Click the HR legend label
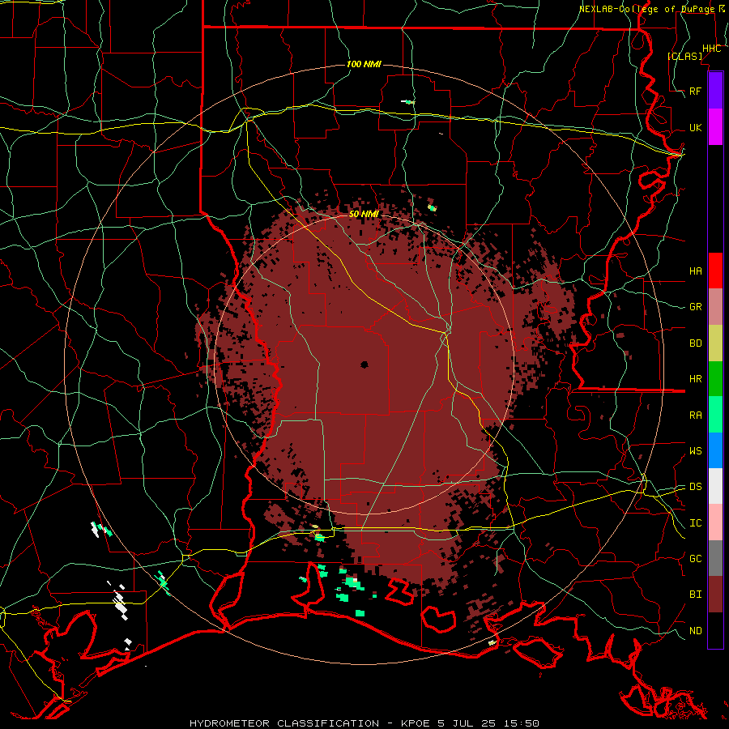The image size is (729, 729). coord(696,379)
